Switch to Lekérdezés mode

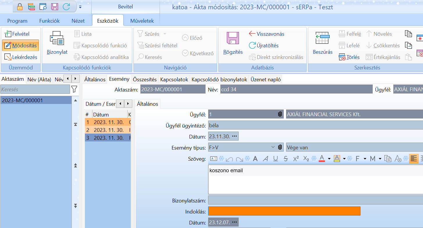click(x=21, y=57)
